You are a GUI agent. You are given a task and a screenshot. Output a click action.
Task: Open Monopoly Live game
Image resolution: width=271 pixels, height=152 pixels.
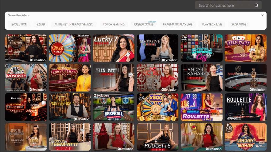click(x=26, y=78)
